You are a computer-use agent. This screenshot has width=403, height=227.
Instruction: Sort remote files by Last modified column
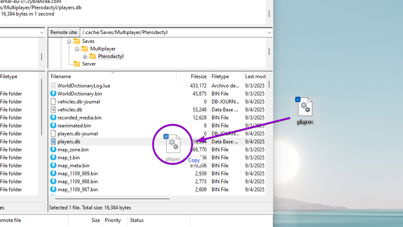[x=255, y=77]
